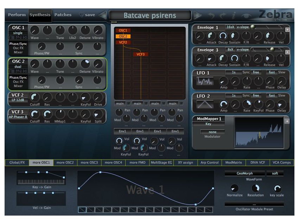
Task: Open the first Env1 lane dropdown
Action: point(122,131)
